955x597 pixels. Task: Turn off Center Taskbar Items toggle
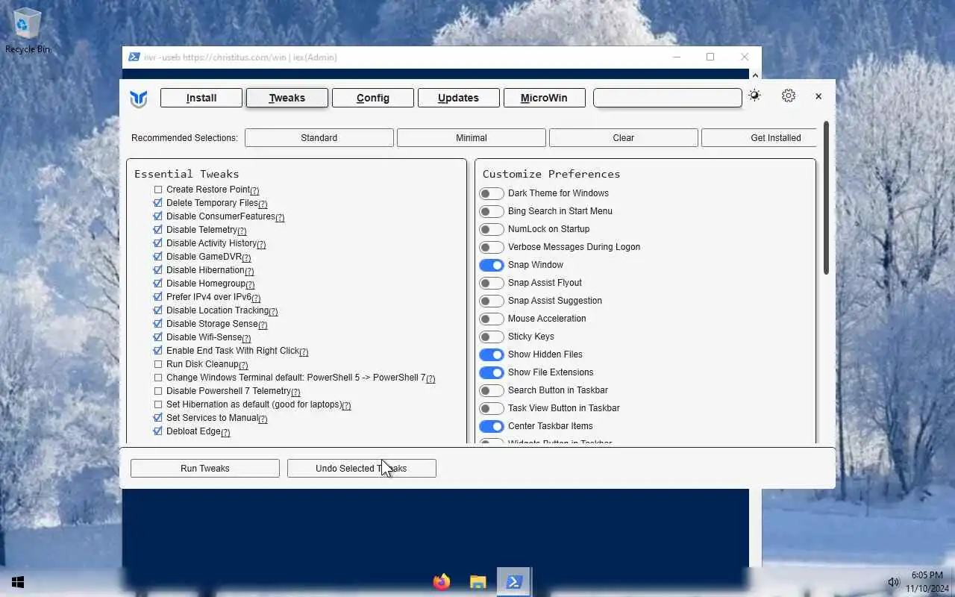click(492, 426)
